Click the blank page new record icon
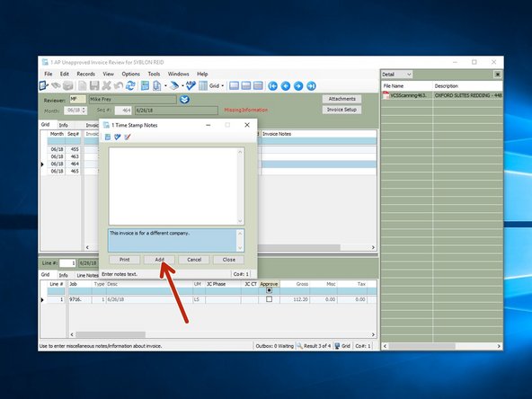The width and height of the screenshot is (532, 399). 82,86
